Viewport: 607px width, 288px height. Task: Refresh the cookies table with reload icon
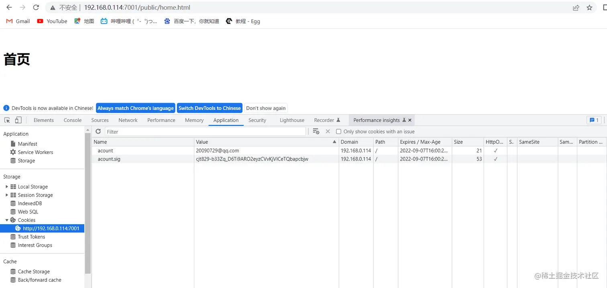click(98, 131)
